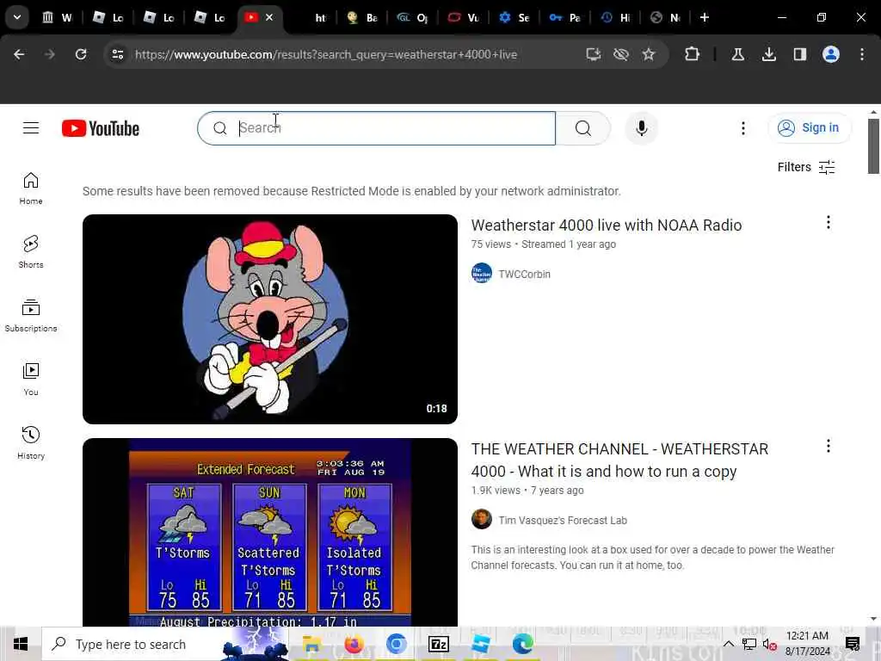Image resolution: width=881 pixels, height=661 pixels.
Task: View site information icon in address bar
Action: pyautogui.click(x=117, y=54)
